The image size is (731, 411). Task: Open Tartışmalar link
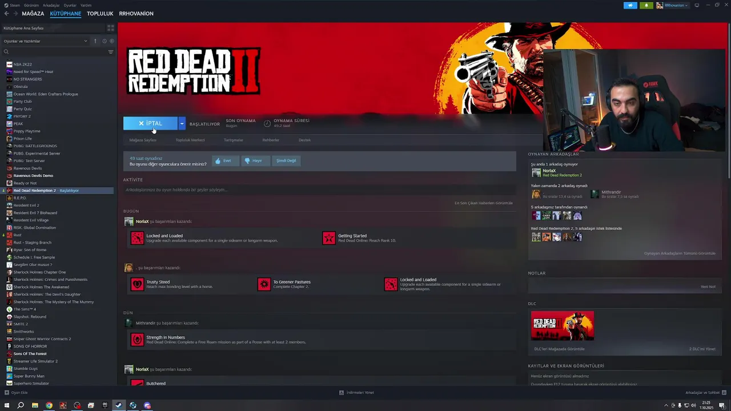pyautogui.click(x=234, y=140)
